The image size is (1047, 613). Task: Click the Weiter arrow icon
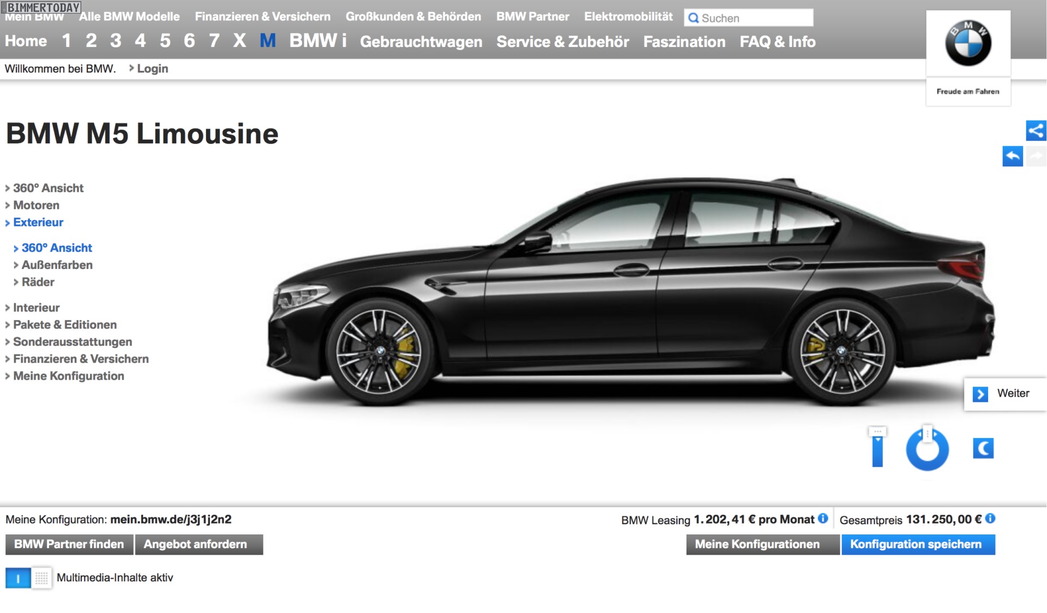pyautogui.click(x=980, y=394)
